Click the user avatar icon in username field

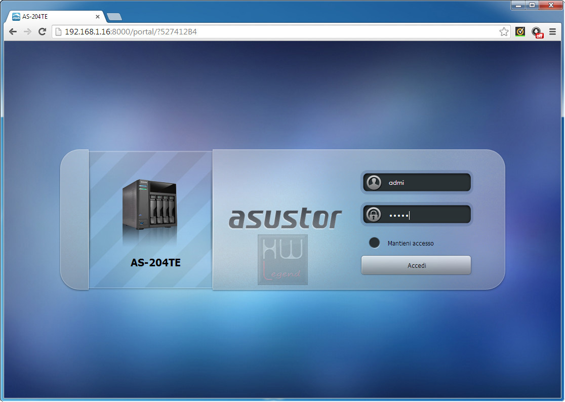point(374,183)
